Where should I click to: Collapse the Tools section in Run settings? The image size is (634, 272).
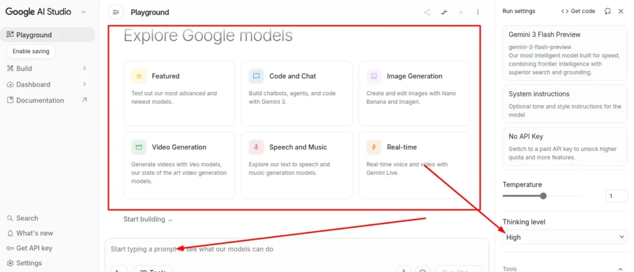tap(620, 269)
